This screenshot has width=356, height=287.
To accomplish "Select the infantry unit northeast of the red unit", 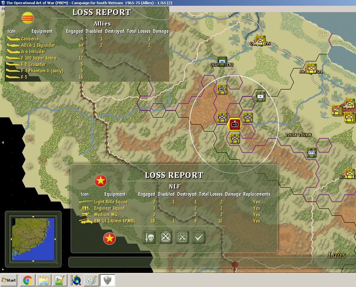I will tap(247, 117).
